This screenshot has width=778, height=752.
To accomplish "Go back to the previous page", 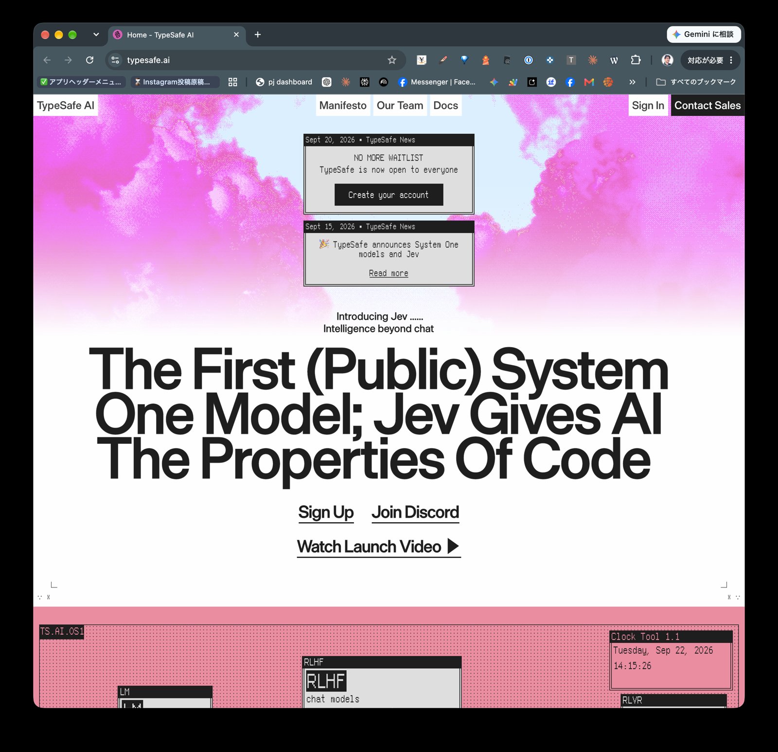I will 47,60.
